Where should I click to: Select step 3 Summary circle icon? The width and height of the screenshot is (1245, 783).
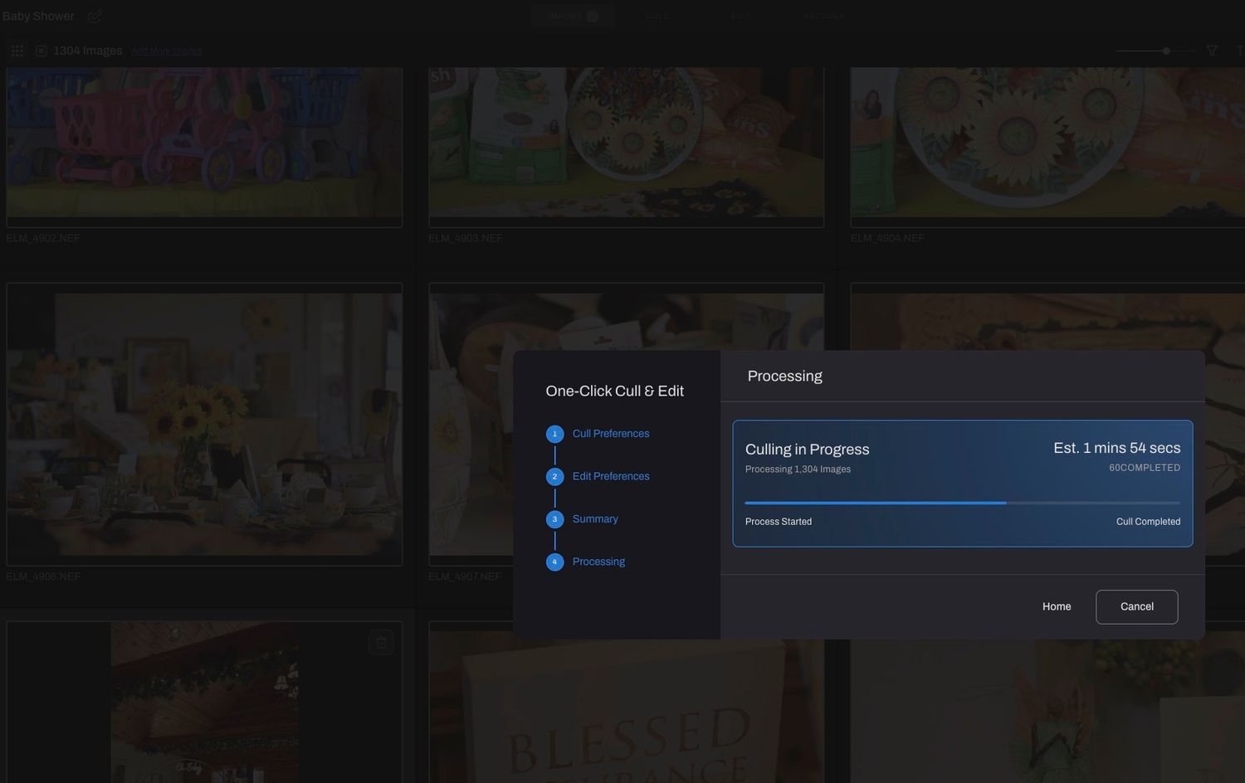(x=554, y=519)
